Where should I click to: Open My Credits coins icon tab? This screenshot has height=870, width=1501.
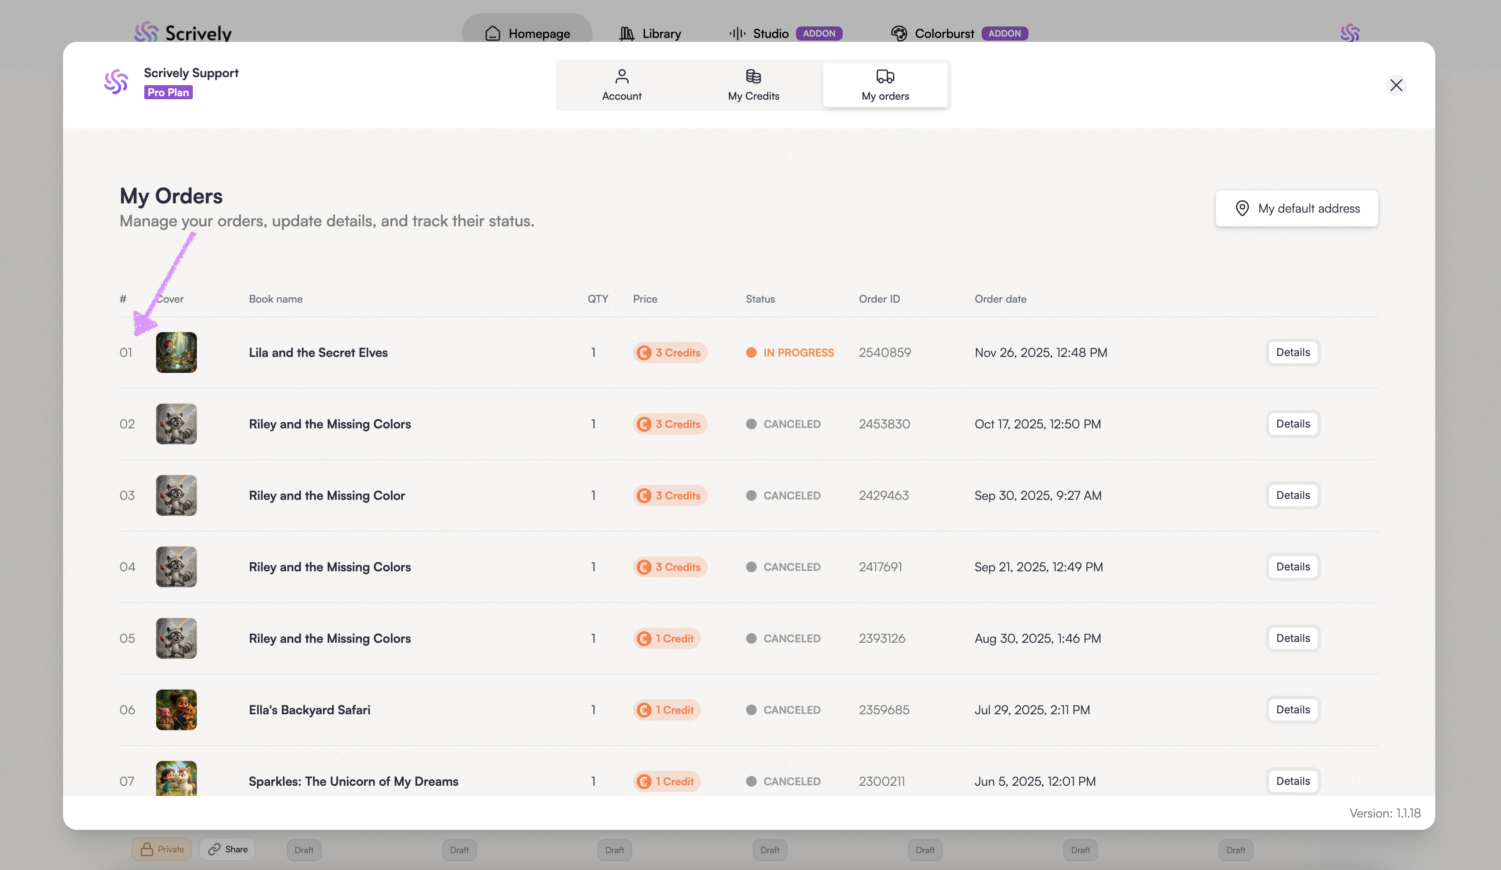(753, 76)
